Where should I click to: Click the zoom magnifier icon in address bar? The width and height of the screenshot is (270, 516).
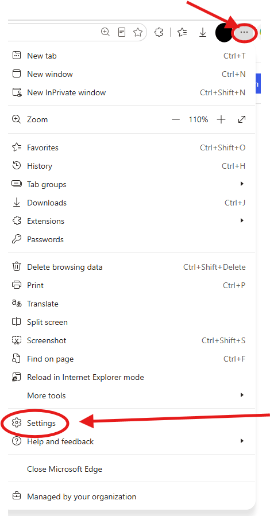(x=105, y=32)
